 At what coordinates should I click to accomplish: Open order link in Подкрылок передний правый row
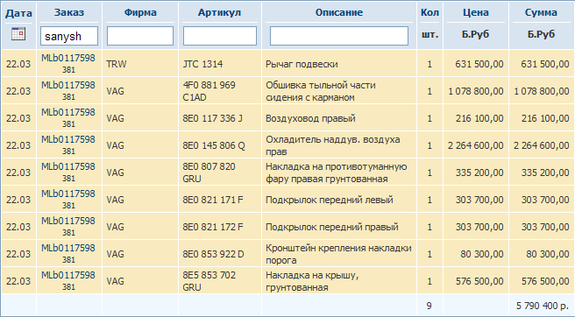pyautogui.click(x=68, y=221)
